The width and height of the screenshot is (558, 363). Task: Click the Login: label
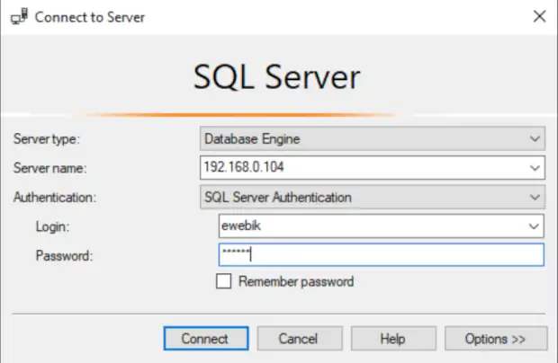click(x=53, y=226)
